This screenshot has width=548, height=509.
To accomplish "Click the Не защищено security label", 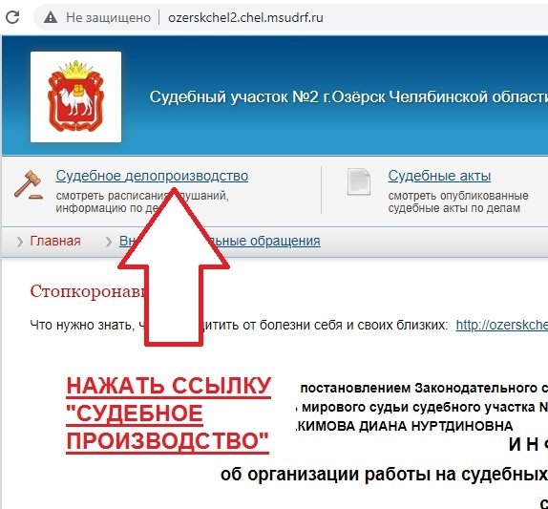I will click(108, 17).
